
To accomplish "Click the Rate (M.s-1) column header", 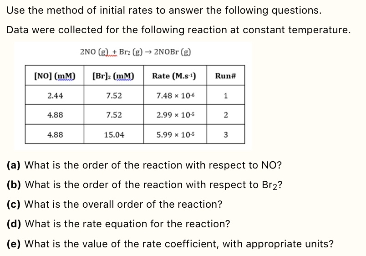I will point(175,76).
